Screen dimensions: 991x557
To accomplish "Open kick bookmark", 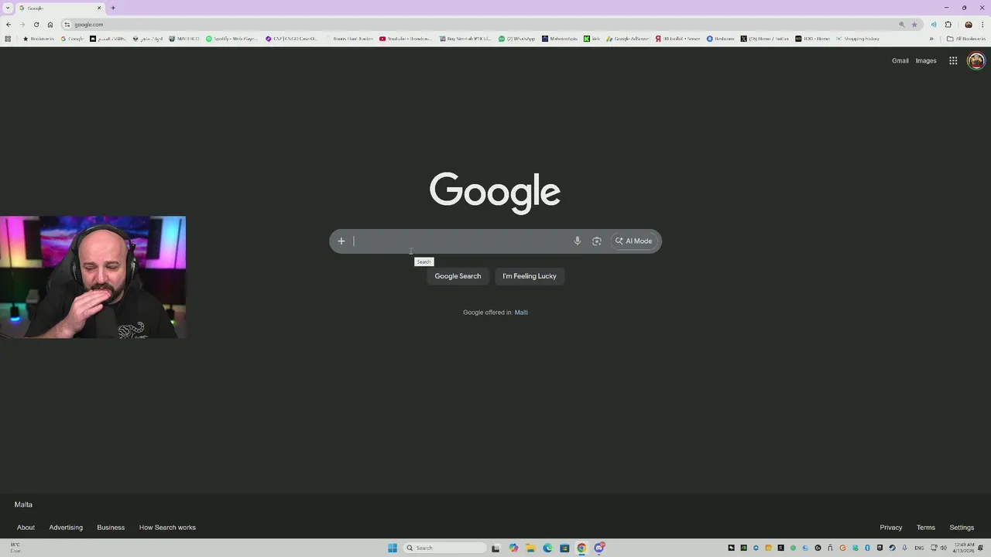I will tap(592, 39).
